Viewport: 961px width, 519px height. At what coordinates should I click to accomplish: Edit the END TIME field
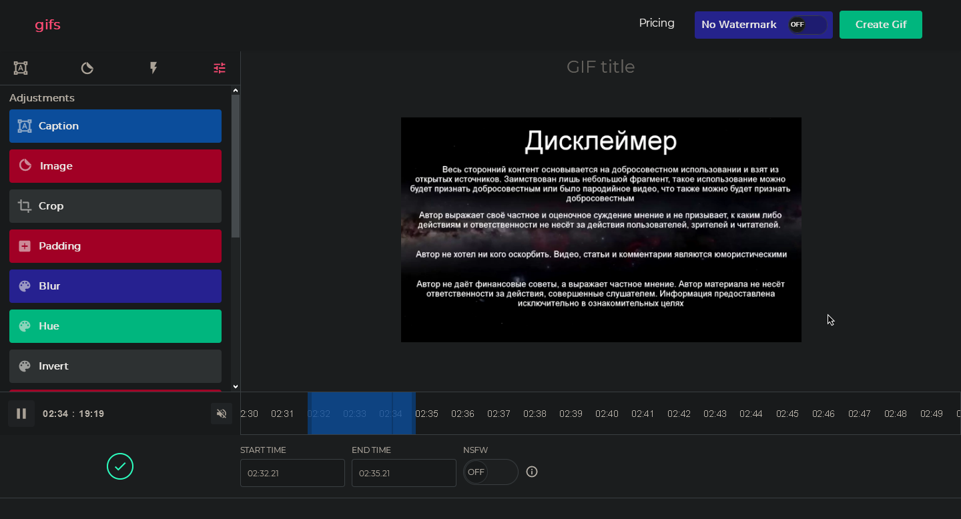[404, 473]
